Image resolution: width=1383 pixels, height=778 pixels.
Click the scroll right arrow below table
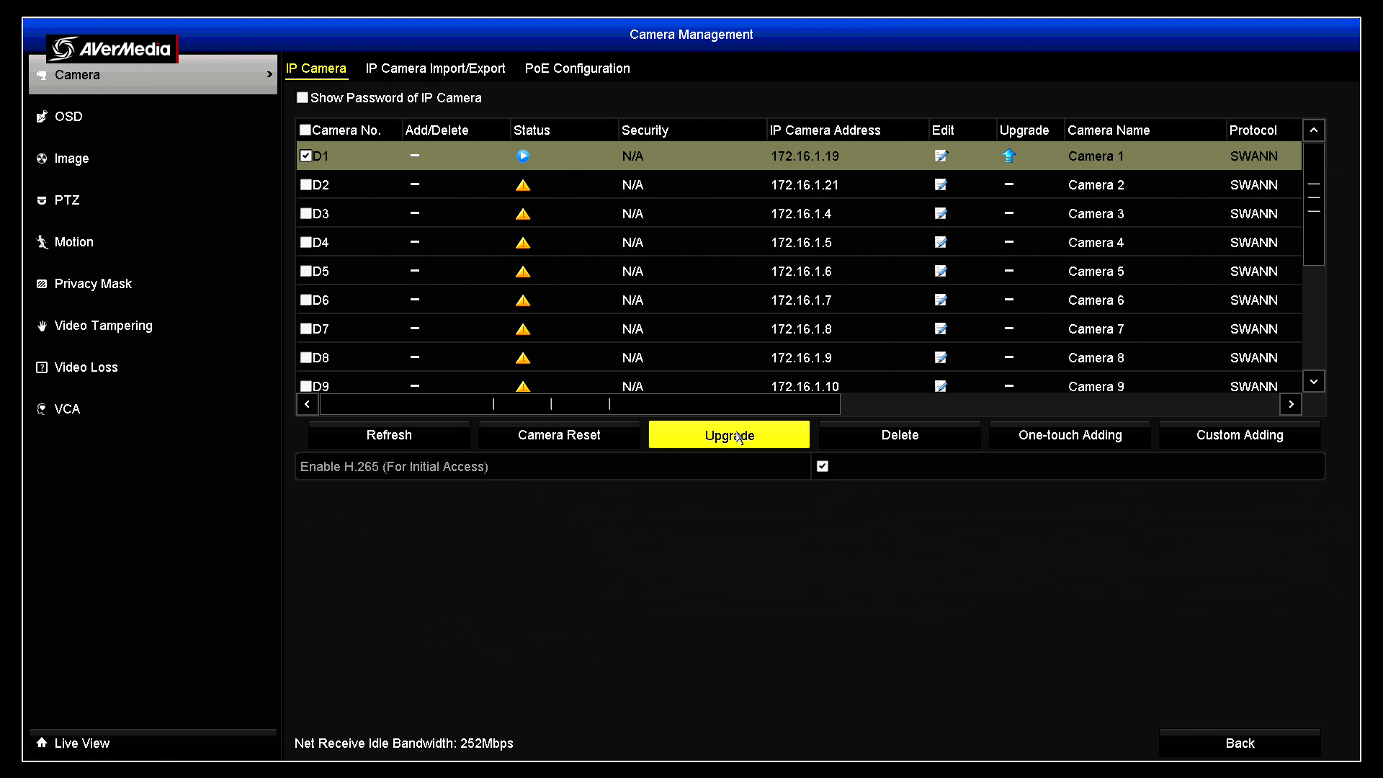1291,404
